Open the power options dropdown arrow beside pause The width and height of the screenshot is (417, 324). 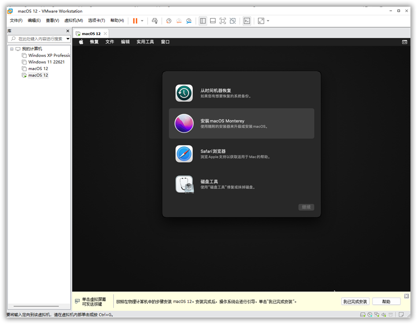point(142,21)
